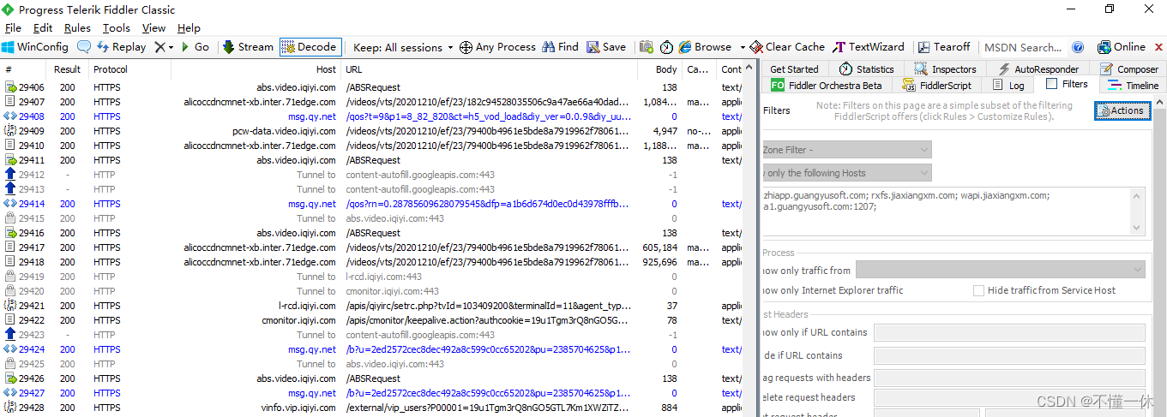Image resolution: width=1167 pixels, height=417 pixels.
Task: Open the Zone Filter dropdown
Action: [847, 150]
